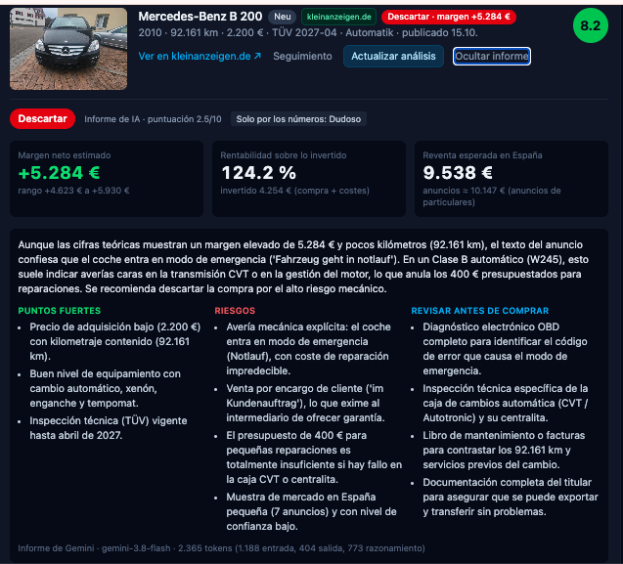Click the green kleinanzeigen.de source badge
This screenshot has width=623, height=564.
[339, 17]
